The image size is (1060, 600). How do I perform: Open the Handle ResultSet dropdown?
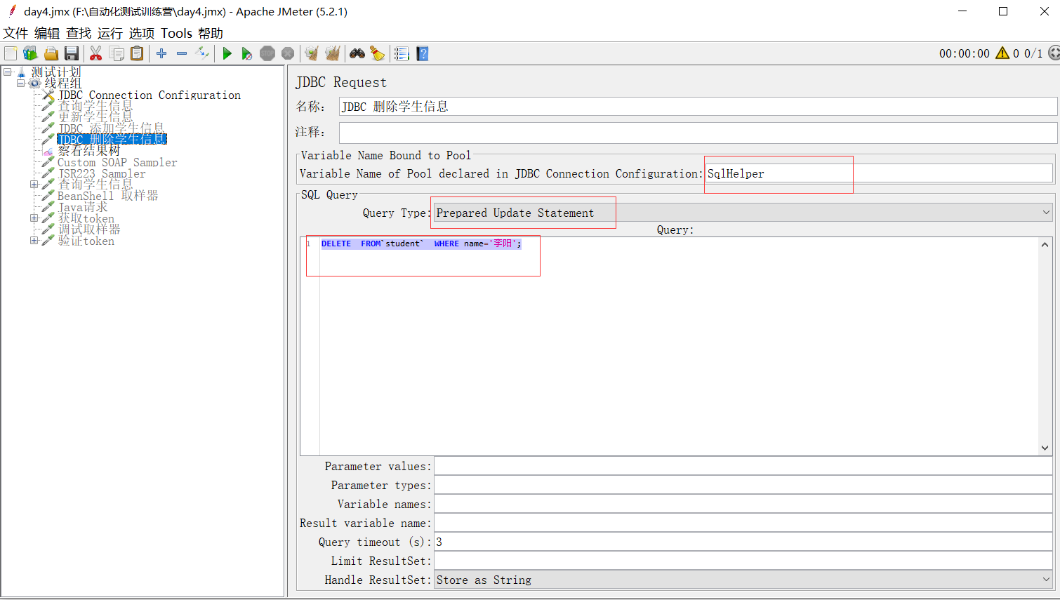coord(743,580)
